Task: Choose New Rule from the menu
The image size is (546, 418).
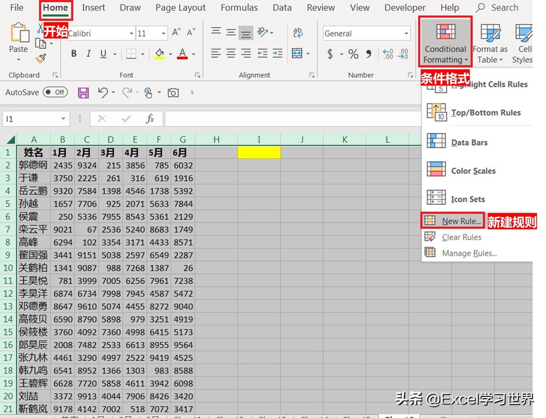Action: tap(453, 221)
